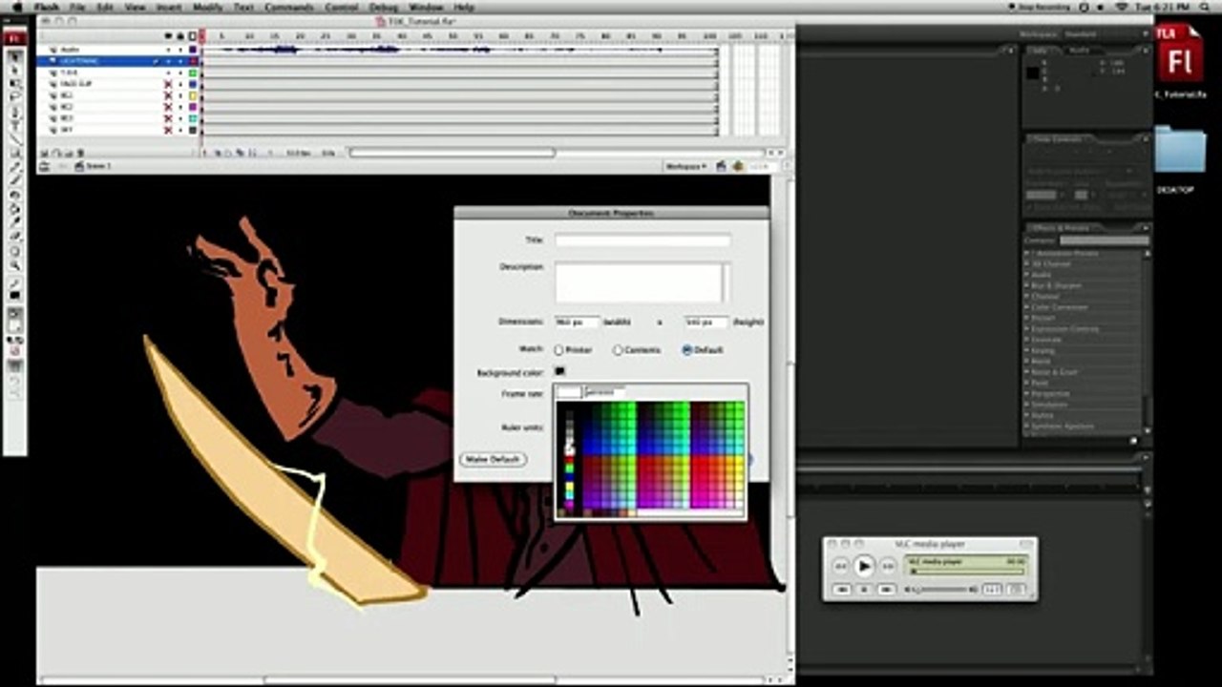Expand Animation Presets in Effects & Presets
The image size is (1222, 687).
(1027, 253)
